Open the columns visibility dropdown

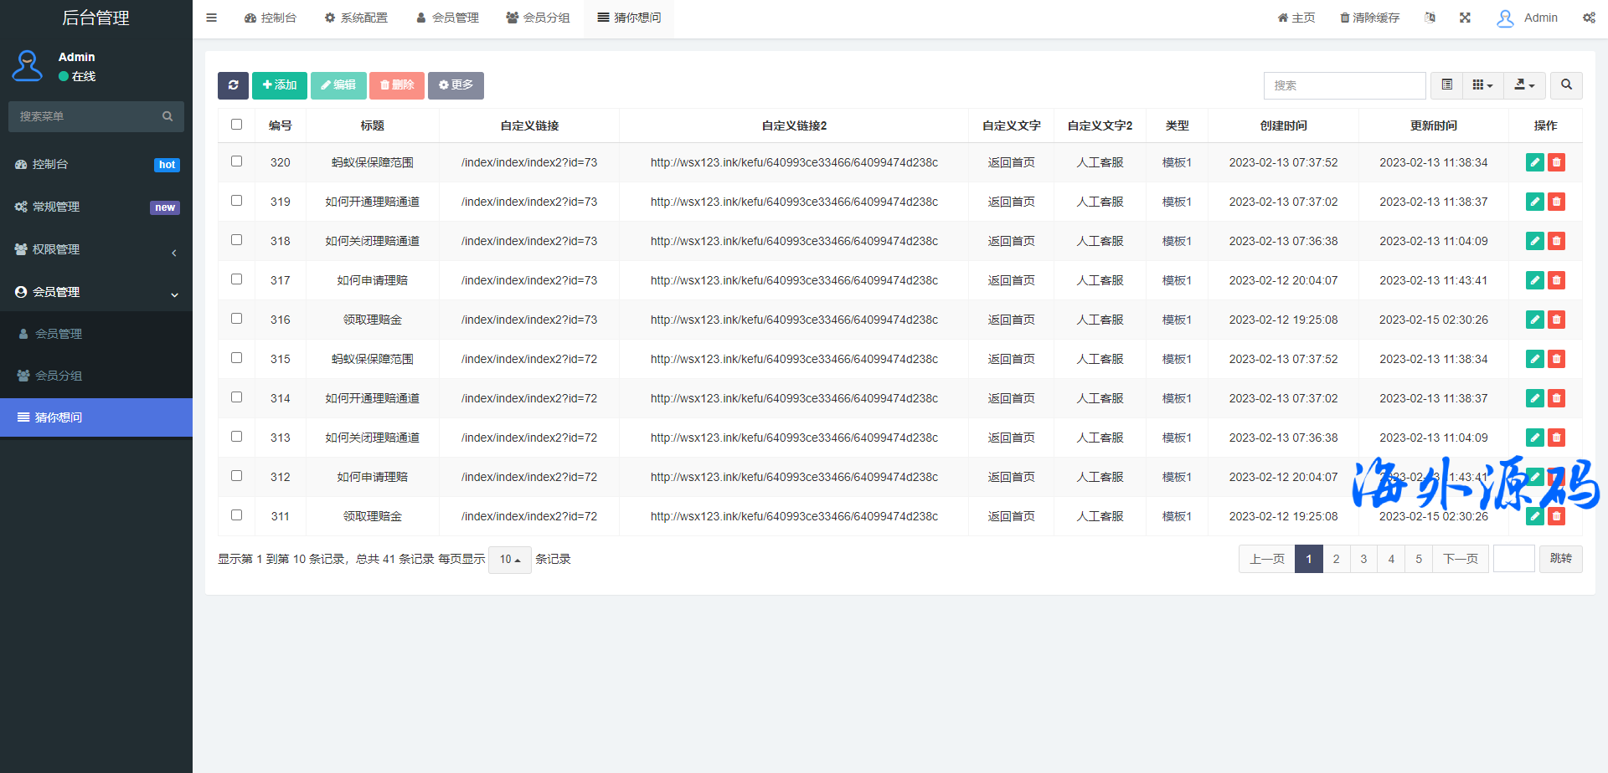(1482, 85)
